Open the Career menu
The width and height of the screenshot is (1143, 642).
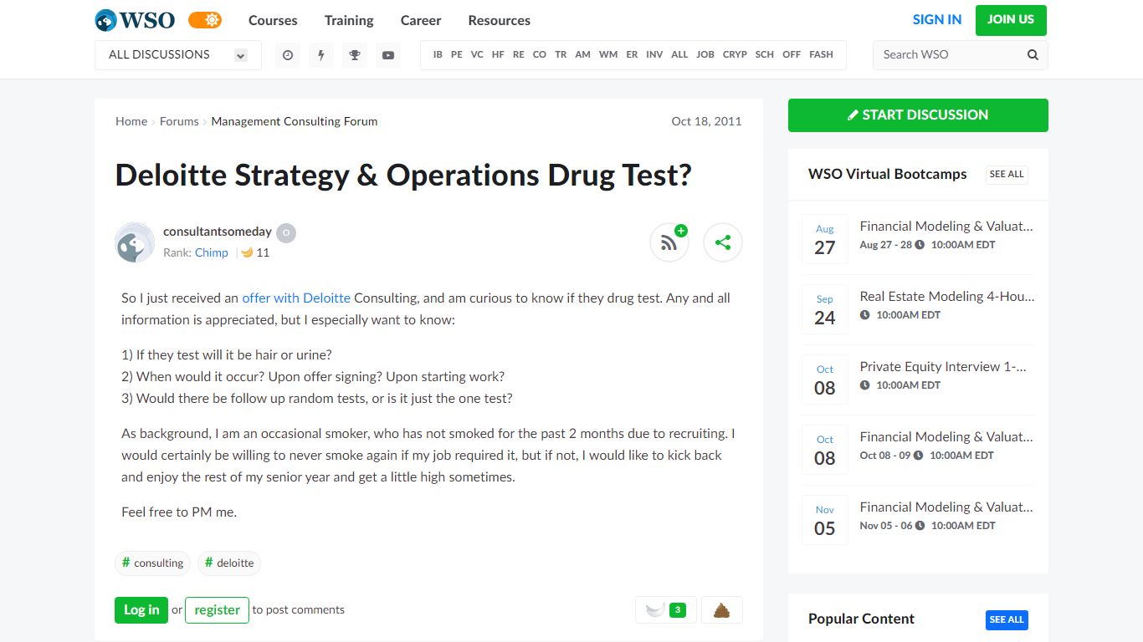coord(421,20)
